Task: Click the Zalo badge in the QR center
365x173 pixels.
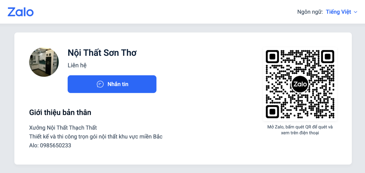Action: click(300, 84)
